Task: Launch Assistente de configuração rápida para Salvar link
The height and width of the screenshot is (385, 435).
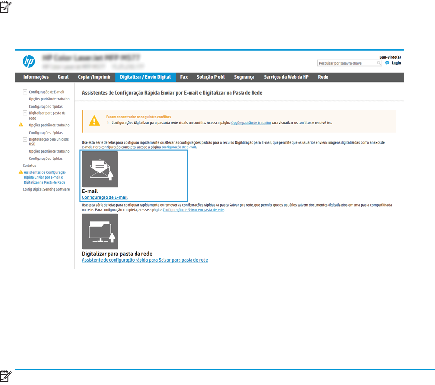Action: coord(145,260)
